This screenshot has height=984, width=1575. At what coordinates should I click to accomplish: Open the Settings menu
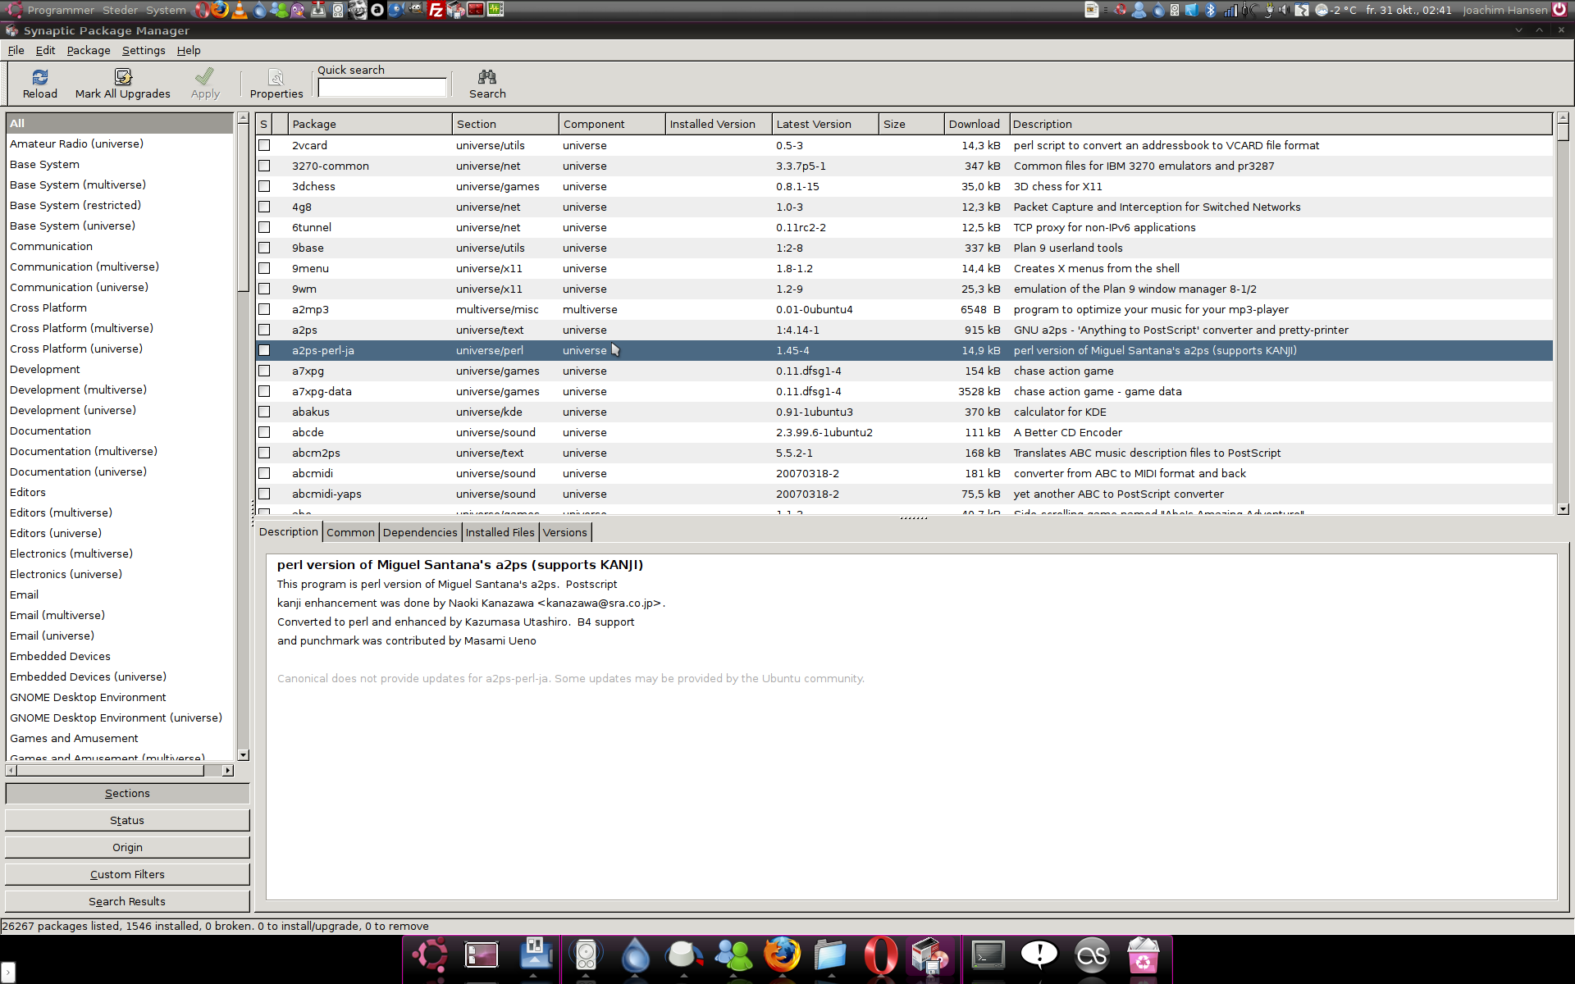tap(144, 50)
